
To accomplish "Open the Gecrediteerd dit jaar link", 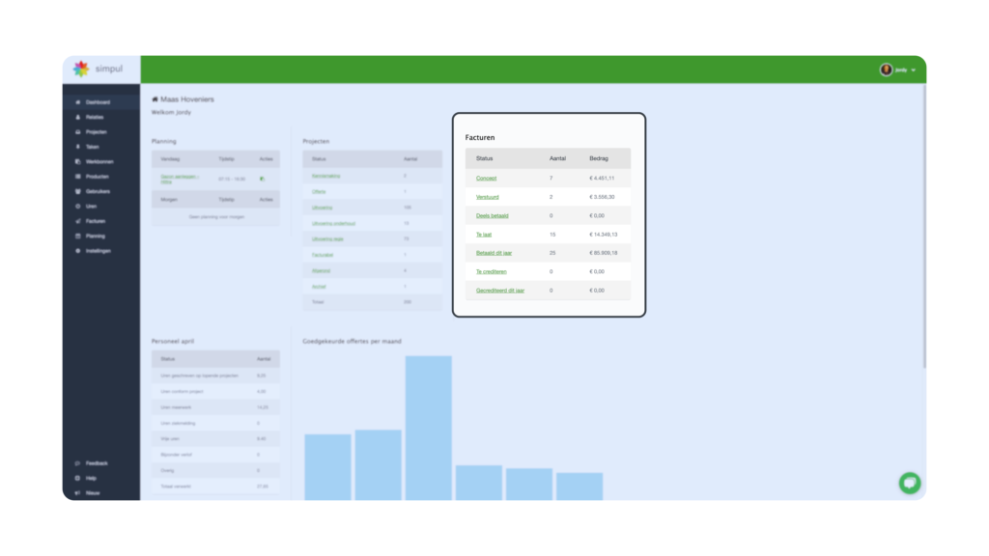I will tap(500, 291).
